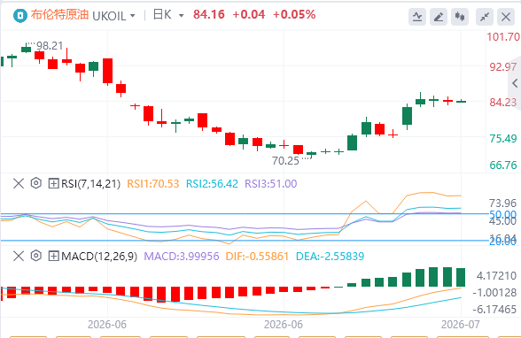Switch chart style with candlestick icon
Image resolution: width=521 pixels, height=338 pixels.
[460, 16]
